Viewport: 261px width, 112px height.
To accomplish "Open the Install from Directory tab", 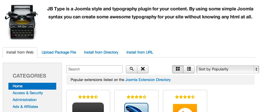I will 101,52.
